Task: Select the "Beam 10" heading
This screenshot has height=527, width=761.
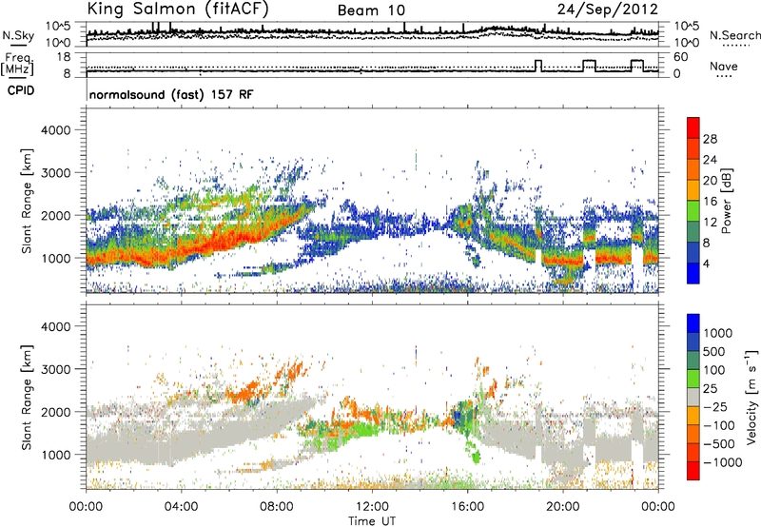Action: [371, 10]
